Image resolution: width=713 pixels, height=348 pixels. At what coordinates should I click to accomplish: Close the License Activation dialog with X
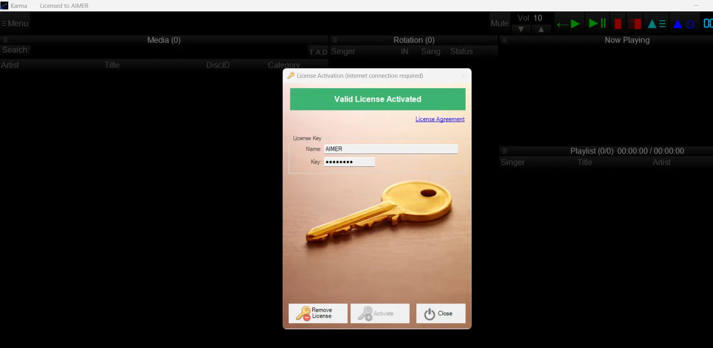tap(463, 76)
